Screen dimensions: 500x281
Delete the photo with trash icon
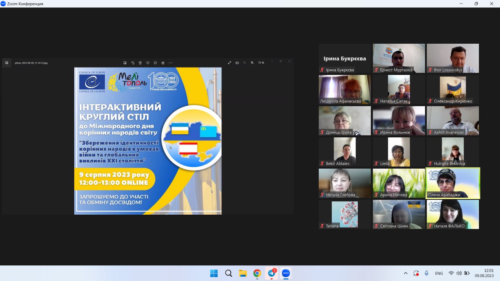140,63
